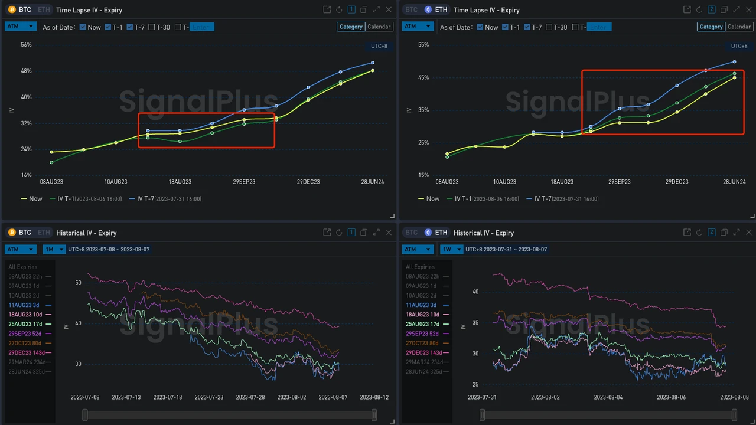Refresh the BTC Time Lapse IV panel

click(x=339, y=10)
